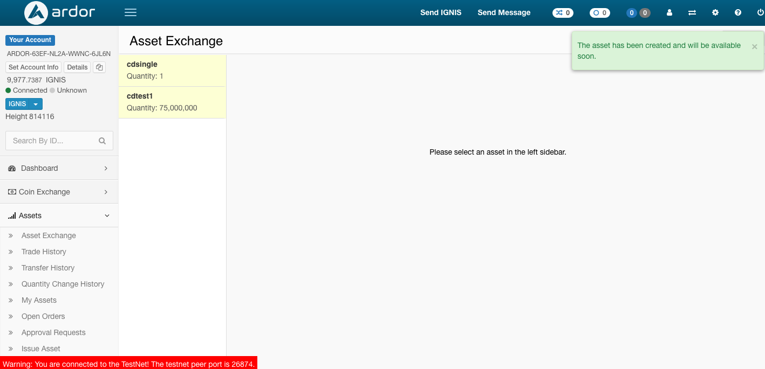The width and height of the screenshot is (765, 369).
Task: Toggle the hamburger sidebar menu icon
Action: 130,12
